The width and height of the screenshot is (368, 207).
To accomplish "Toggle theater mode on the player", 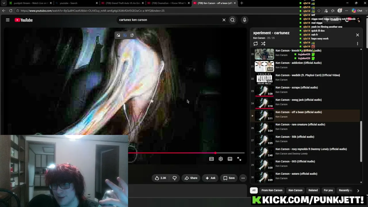I will (x=230, y=159).
